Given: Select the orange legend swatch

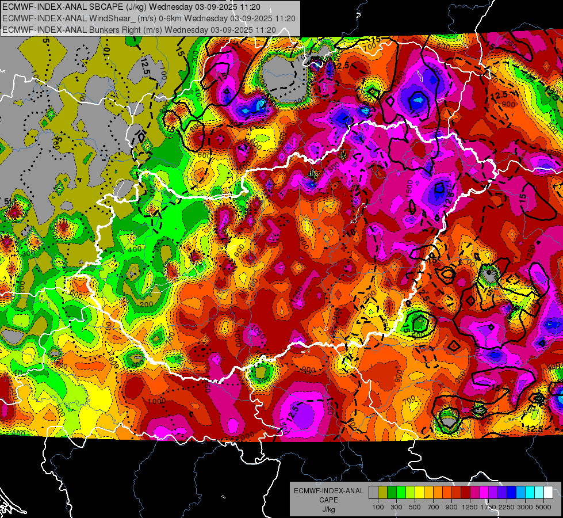Looking at the screenshot, I should (x=438, y=492).
